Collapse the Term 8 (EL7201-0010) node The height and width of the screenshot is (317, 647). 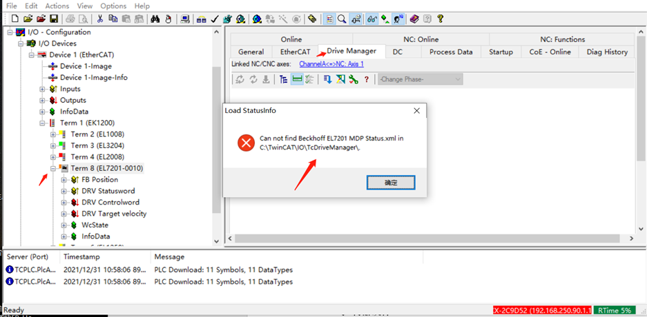pos(52,168)
